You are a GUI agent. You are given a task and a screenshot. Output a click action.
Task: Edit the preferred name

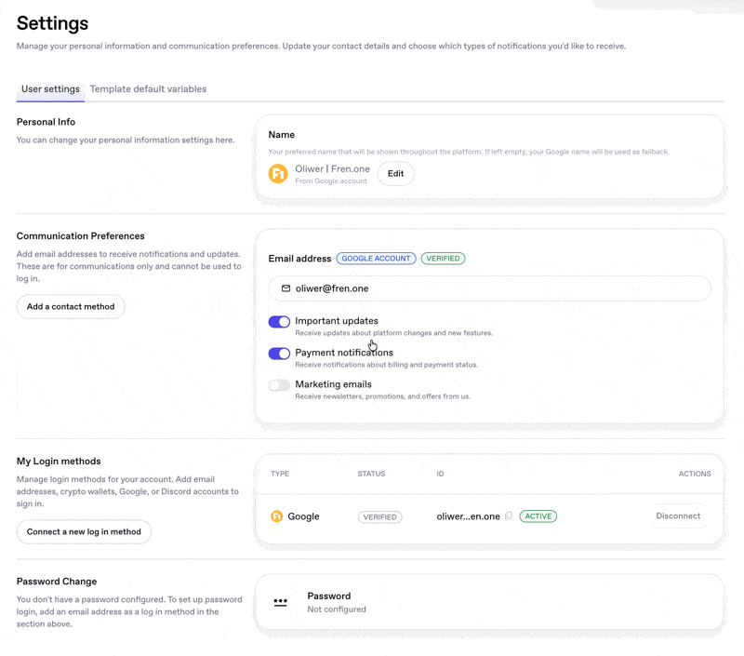pos(396,174)
